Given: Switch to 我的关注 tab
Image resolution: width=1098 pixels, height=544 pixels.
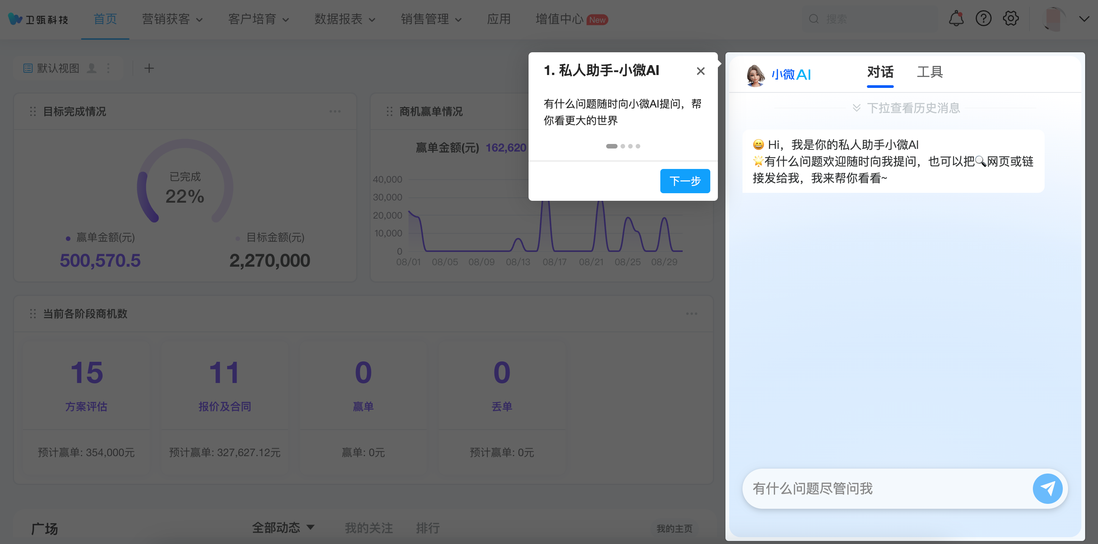Looking at the screenshot, I should (369, 528).
